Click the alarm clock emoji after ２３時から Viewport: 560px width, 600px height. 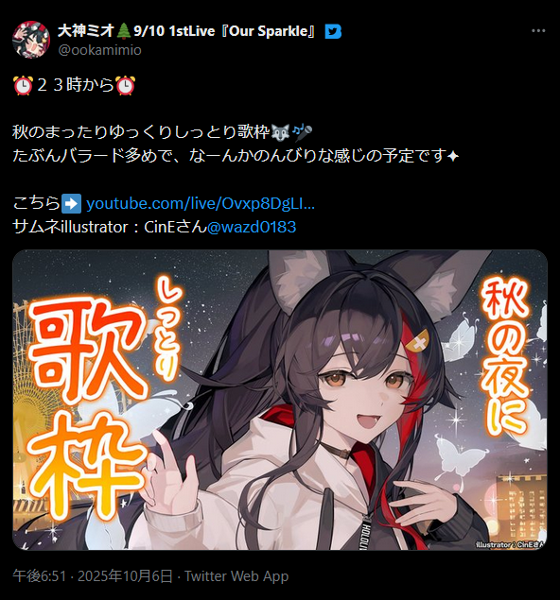(125, 85)
